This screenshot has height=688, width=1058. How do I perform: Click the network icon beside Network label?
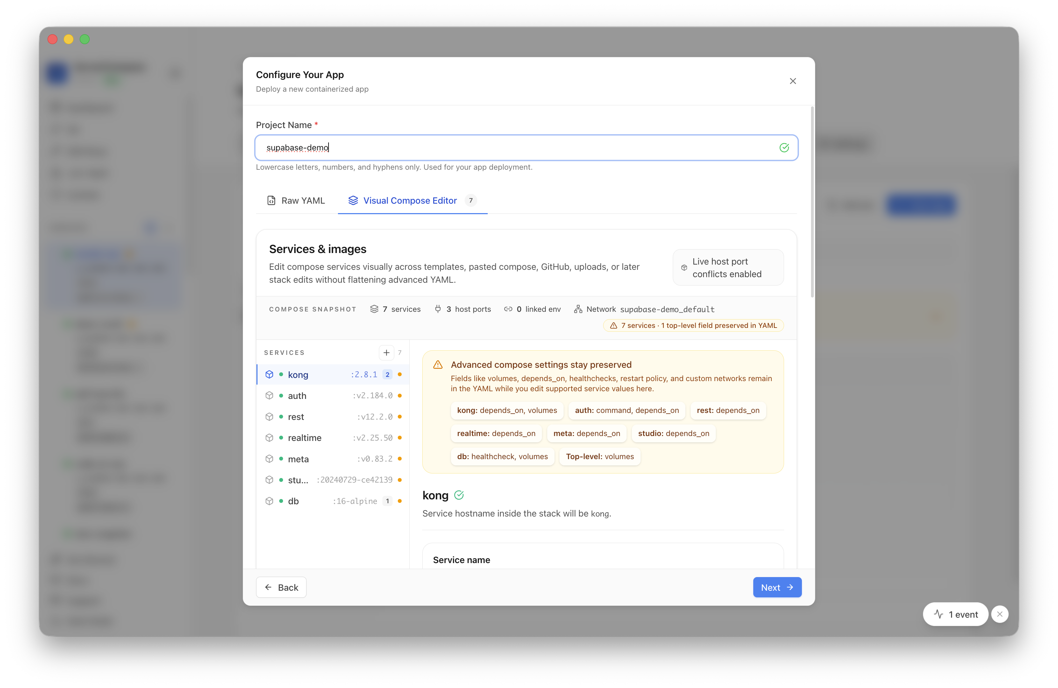(x=578, y=309)
